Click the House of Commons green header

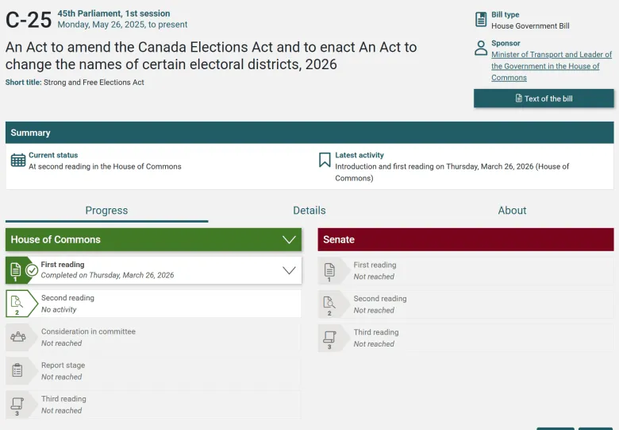(x=154, y=239)
